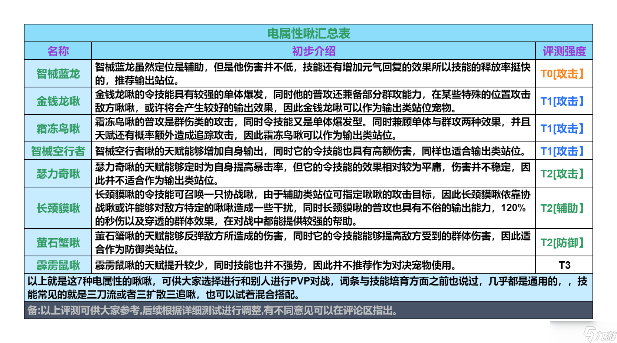
Task: Click the 九游 watermark logo
Action: click(599, 334)
